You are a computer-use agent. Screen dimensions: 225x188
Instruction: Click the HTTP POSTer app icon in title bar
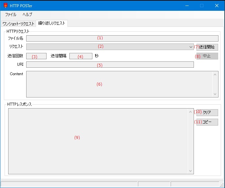click(6, 6)
